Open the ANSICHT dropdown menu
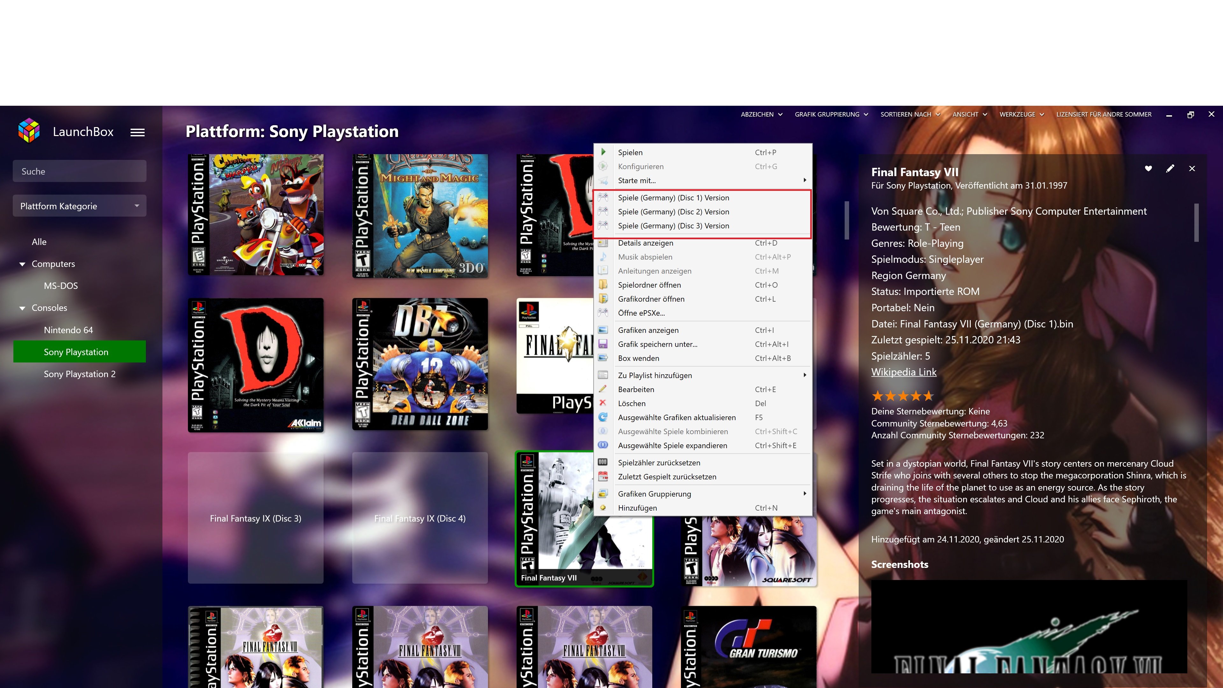The height and width of the screenshot is (688, 1223). point(969,114)
